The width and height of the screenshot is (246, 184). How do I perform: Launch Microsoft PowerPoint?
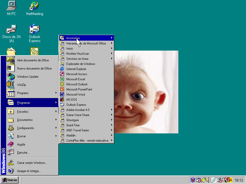(86, 89)
